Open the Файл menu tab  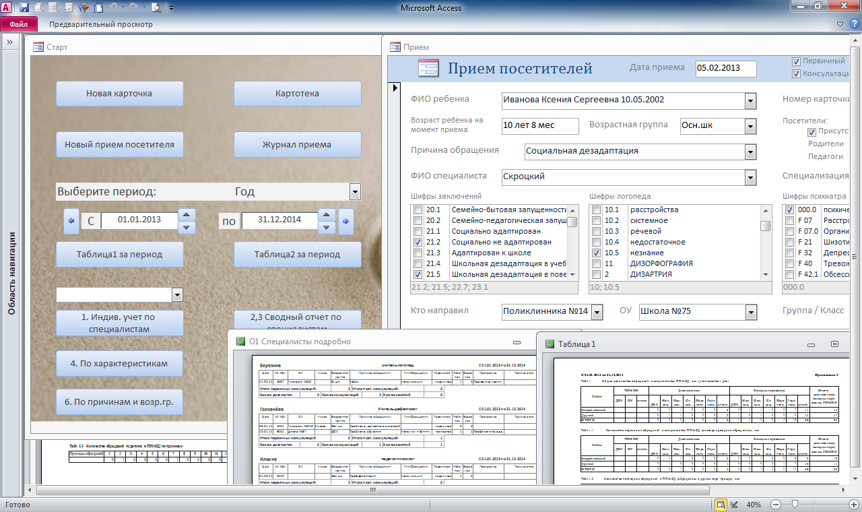18,24
